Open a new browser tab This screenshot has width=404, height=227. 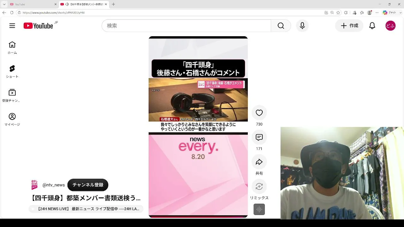tap(113, 4)
